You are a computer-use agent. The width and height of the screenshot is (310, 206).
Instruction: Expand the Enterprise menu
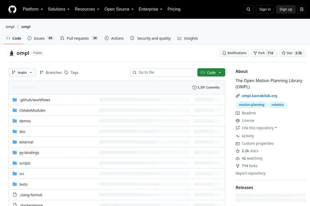[150, 9]
